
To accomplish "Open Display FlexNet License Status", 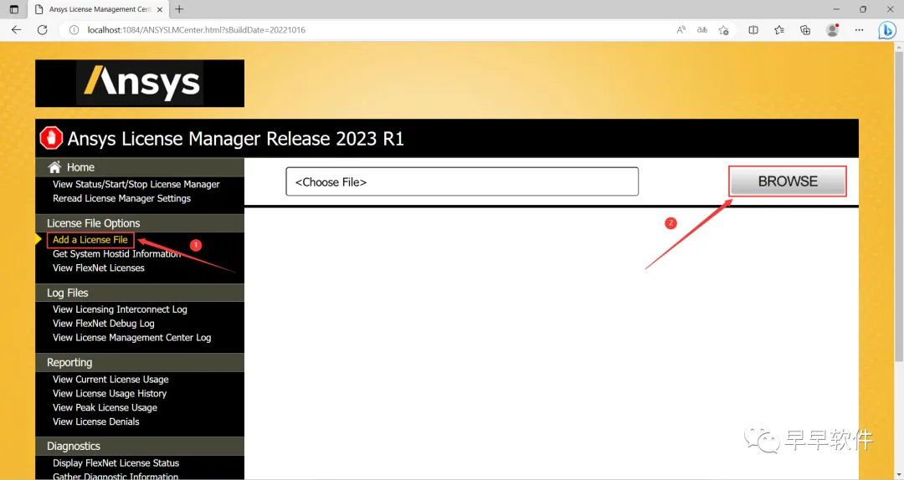I will [x=116, y=463].
